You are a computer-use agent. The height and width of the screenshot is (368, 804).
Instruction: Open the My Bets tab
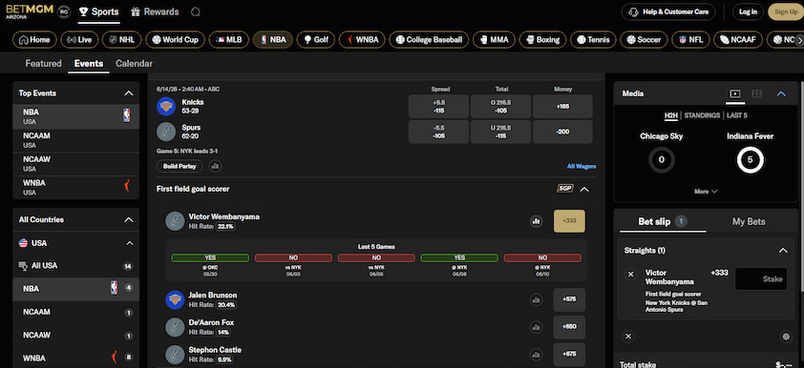tap(749, 221)
